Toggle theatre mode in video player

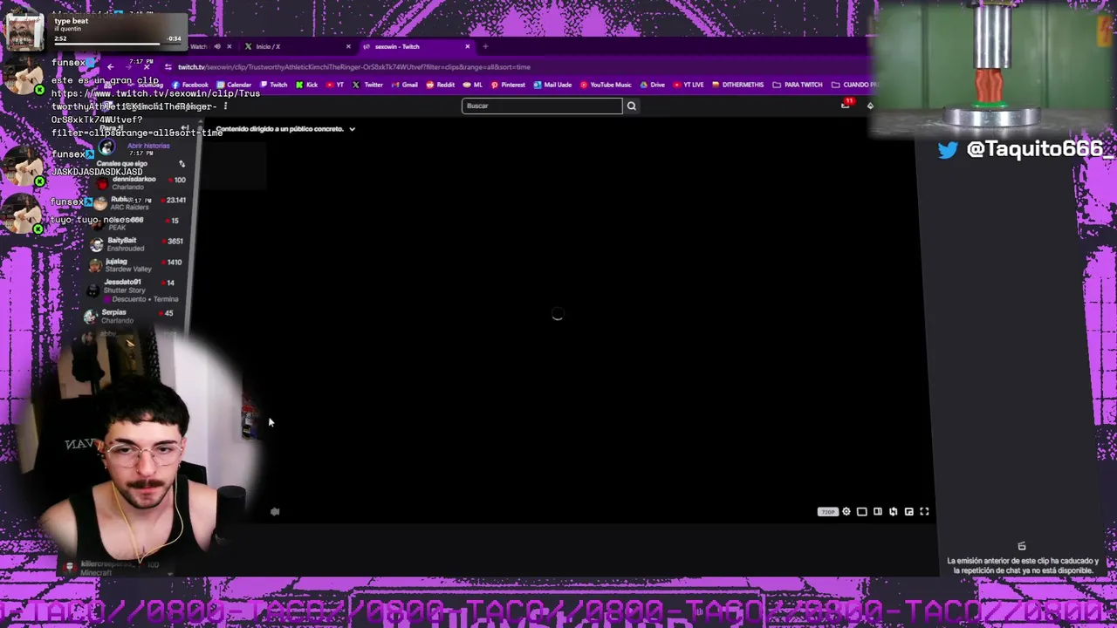pos(862,512)
